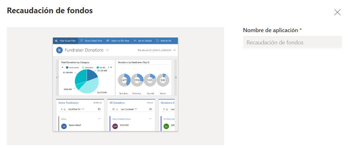This screenshot has width=348, height=149.
Task: Open the Nancy Anderson donation link
Action: pos(122,119)
